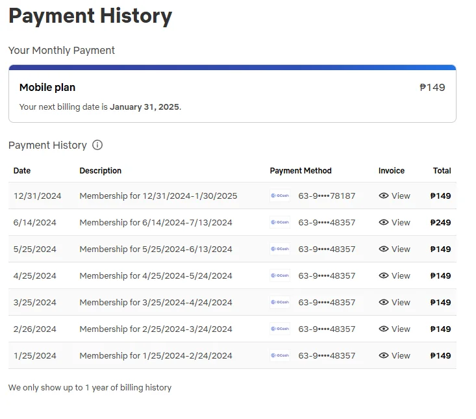476x419 pixels.
Task: Click the eye icon for the 4/25/2024 invoice
Action: [x=384, y=275]
